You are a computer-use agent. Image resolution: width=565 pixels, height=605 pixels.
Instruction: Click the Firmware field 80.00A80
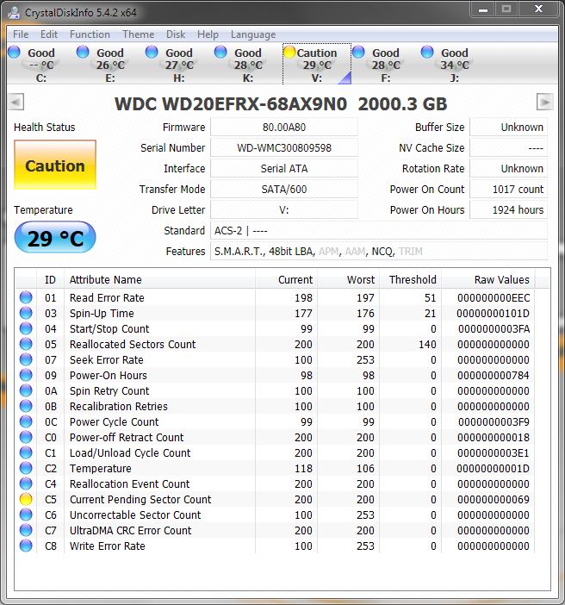(284, 127)
